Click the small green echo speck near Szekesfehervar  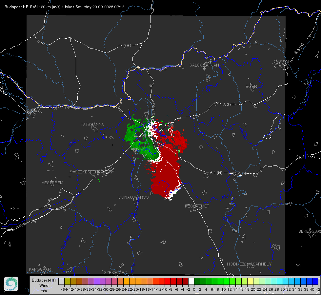click(99, 180)
